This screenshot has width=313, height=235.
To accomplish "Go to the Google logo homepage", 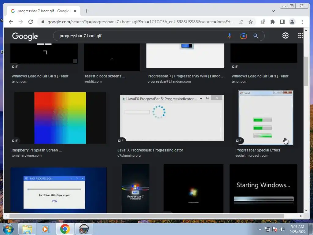I will coord(25,36).
